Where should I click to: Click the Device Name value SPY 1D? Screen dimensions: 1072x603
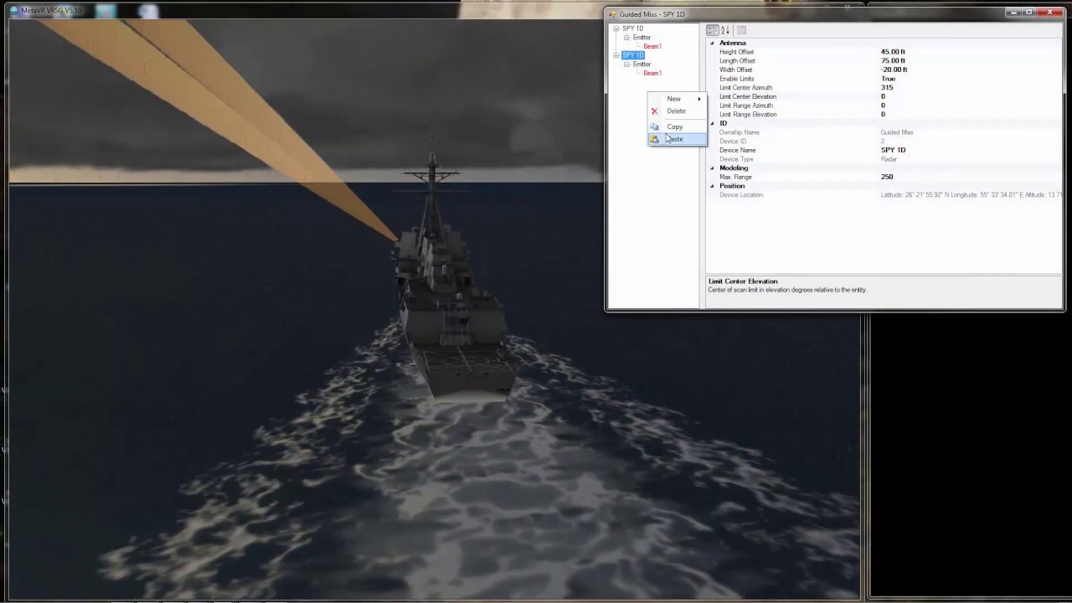click(x=893, y=150)
